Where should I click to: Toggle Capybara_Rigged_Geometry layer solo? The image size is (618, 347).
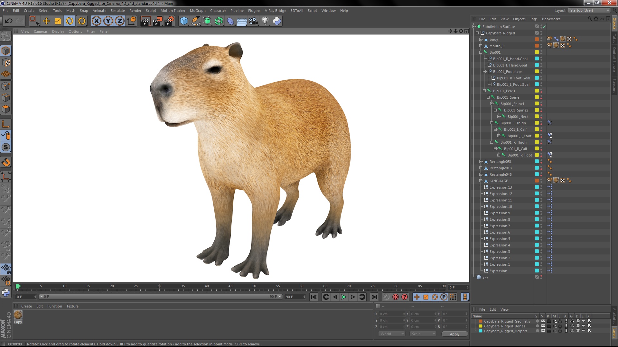pos(537,321)
